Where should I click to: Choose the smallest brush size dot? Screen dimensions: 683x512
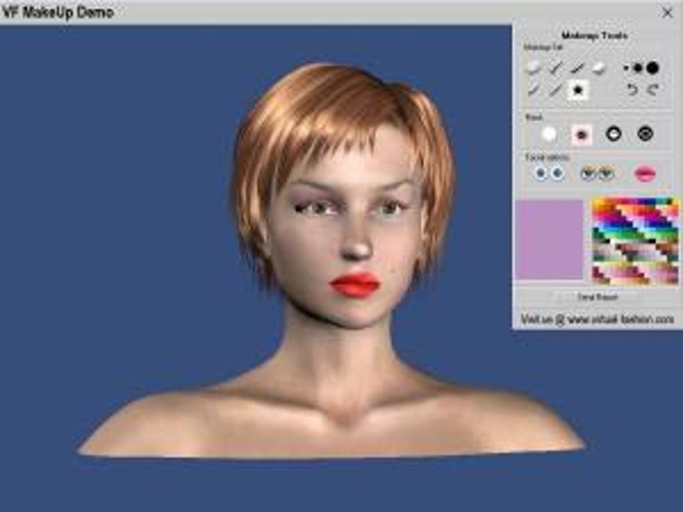click(625, 67)
